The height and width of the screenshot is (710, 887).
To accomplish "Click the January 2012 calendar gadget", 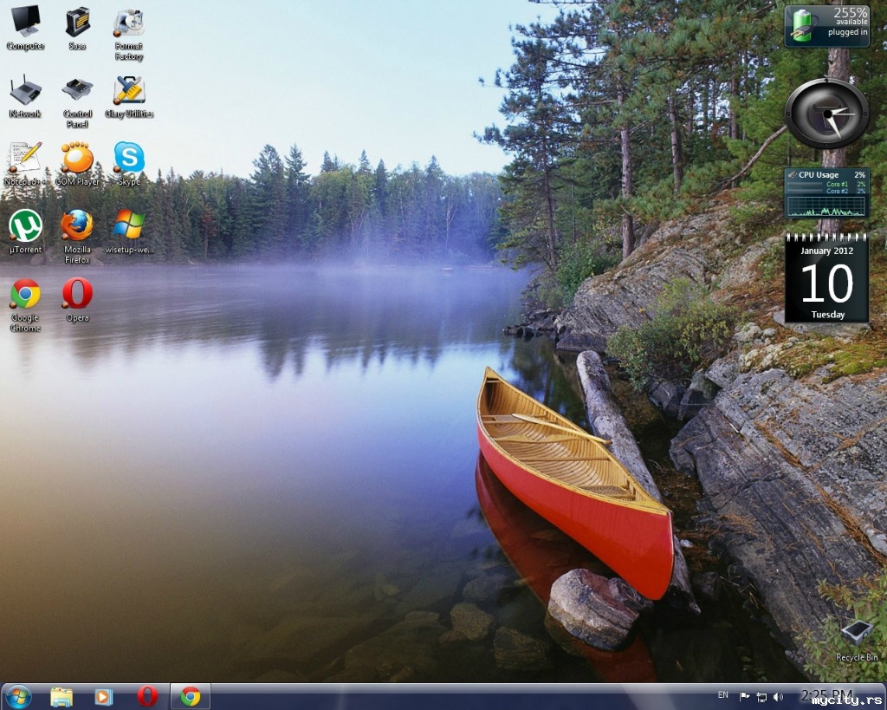I will pos(827,278).
